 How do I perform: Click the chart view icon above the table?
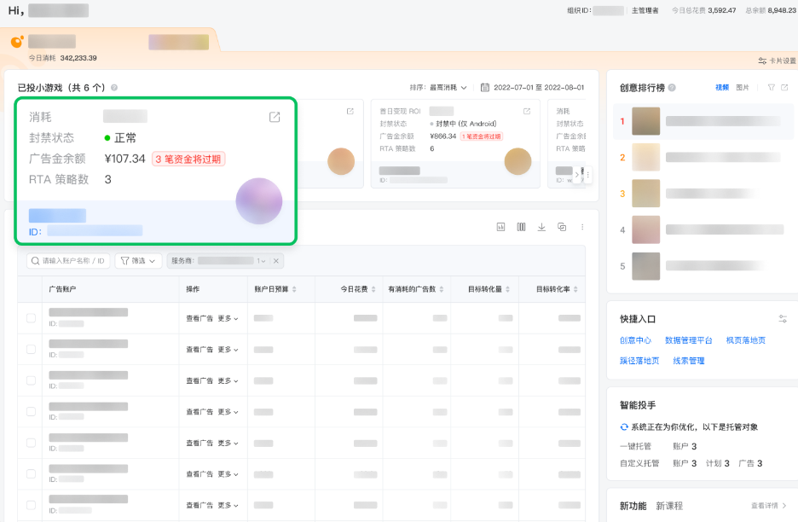(500, 227)
